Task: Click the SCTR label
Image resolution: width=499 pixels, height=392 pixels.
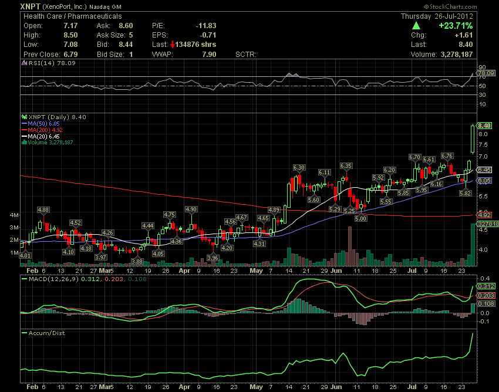Action: pos(246,55)
